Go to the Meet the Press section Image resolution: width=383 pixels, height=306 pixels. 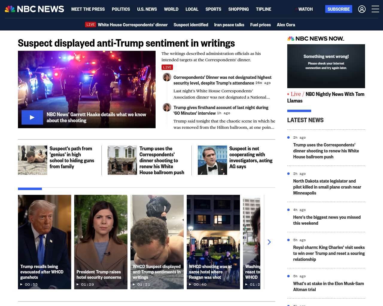tap(88, 9)
